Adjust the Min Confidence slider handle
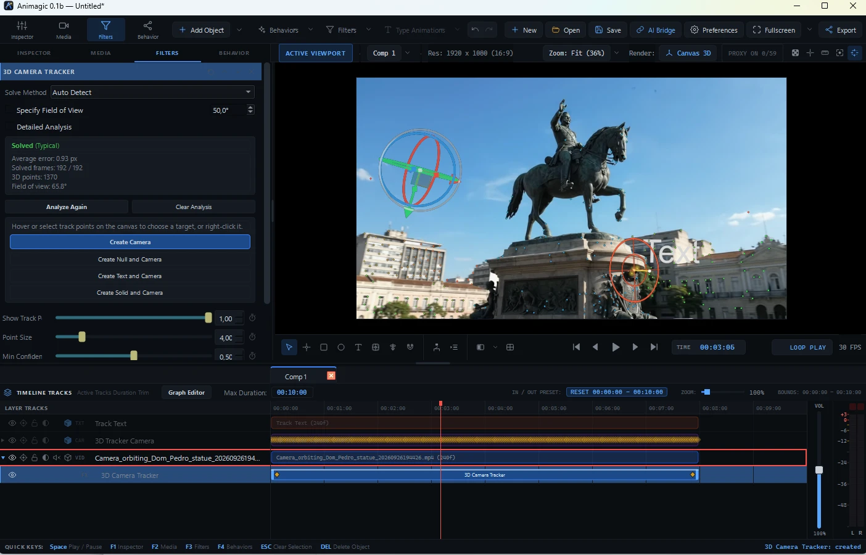 coord(134,356)
